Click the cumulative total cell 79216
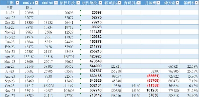This screenshot has width=199, height=97. 91,22
